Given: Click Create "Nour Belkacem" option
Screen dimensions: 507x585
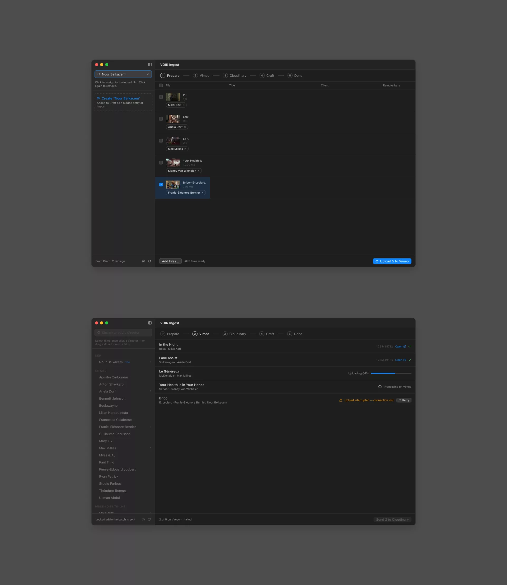Looking at the screenshot, I should pyautogui.click(x=123, y=102).
